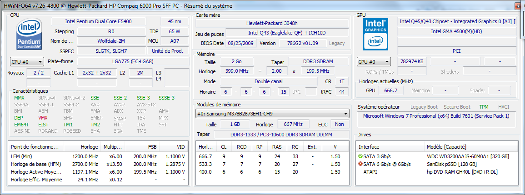Click the 'Ext.' column header in memory timings

(x=312, y=147)
